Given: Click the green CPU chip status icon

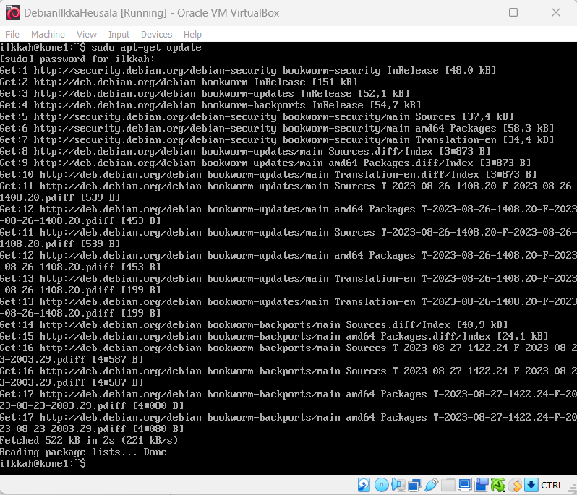Looking at the screenshot, I should (x=498, y=485).
